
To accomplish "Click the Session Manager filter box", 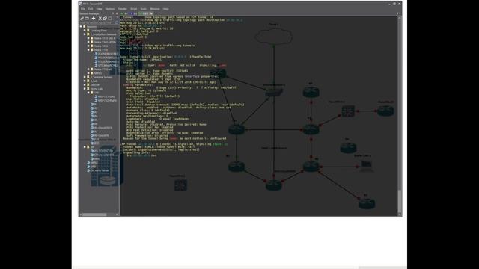I will coord(99,23).
